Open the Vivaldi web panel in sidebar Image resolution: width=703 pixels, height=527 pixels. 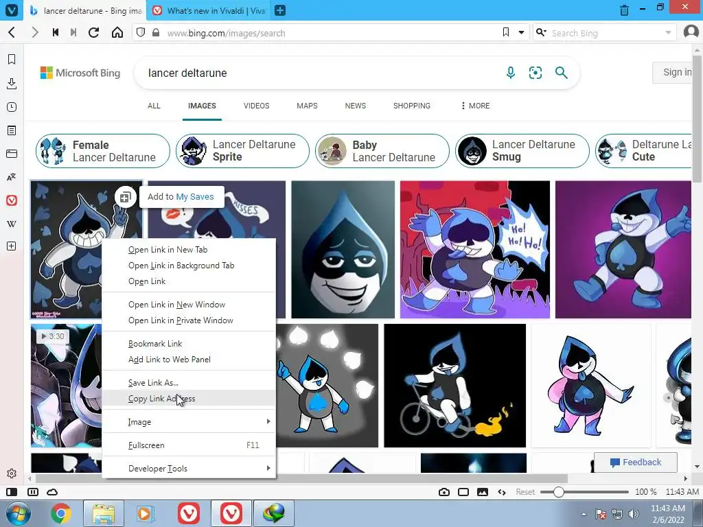pos(12,200)
